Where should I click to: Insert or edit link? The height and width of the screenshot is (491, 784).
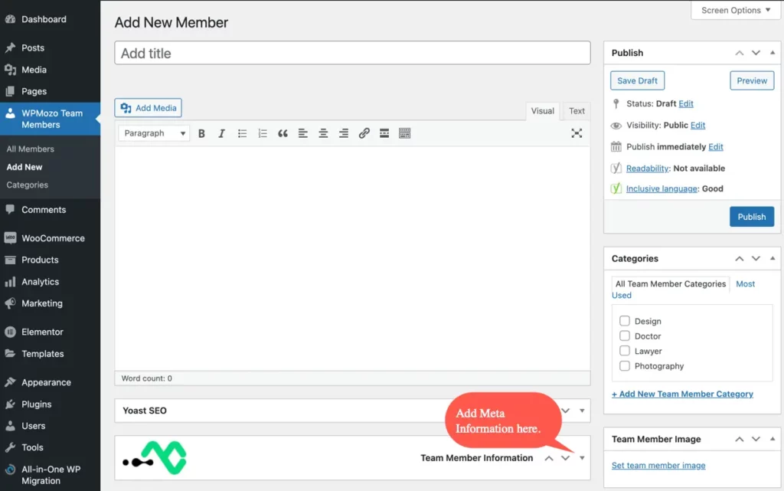(364, 133)
